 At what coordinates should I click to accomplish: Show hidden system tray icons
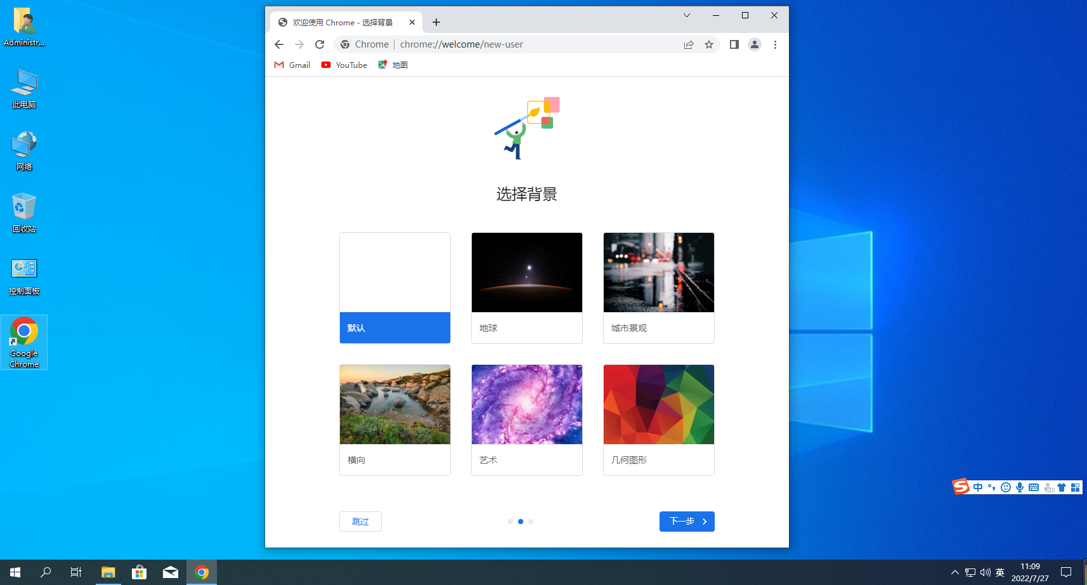click(x=955, y=572)
